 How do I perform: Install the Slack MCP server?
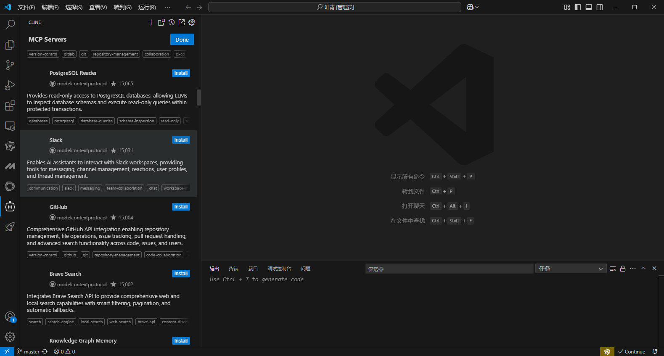click(x=181, y=140)
